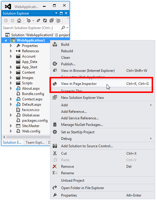
Task: Click the Search Solution Explorer field
Action: point(32,28)
